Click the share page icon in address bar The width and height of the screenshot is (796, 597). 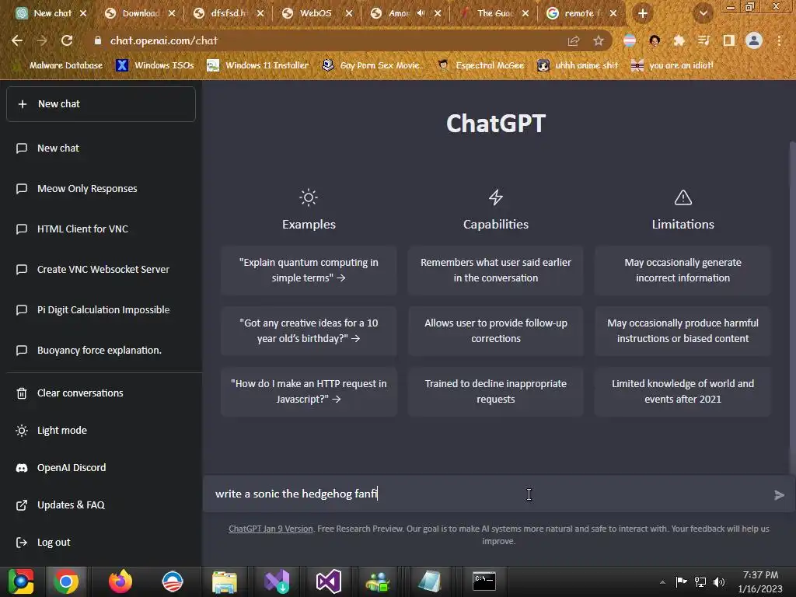tap(574, 40)
